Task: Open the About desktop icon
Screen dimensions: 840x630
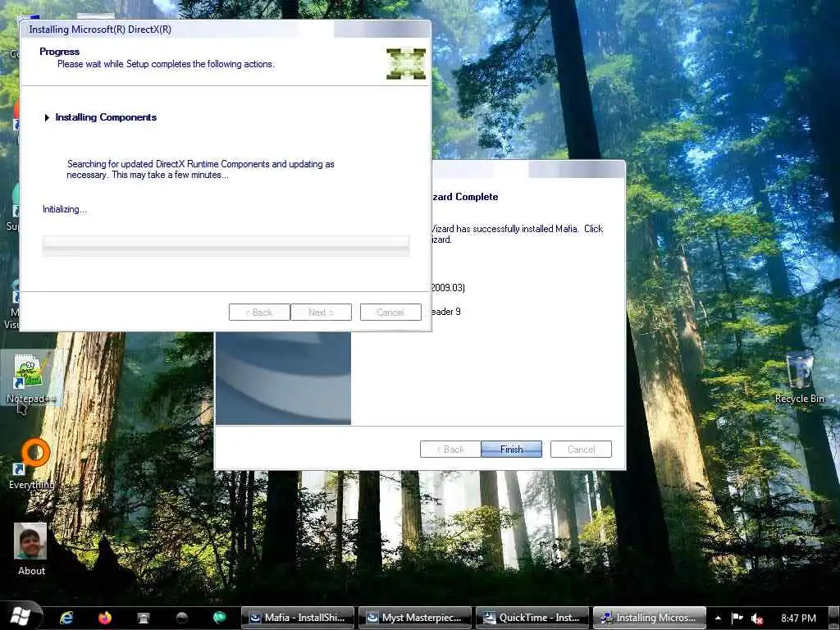Action: pos(31,550)
